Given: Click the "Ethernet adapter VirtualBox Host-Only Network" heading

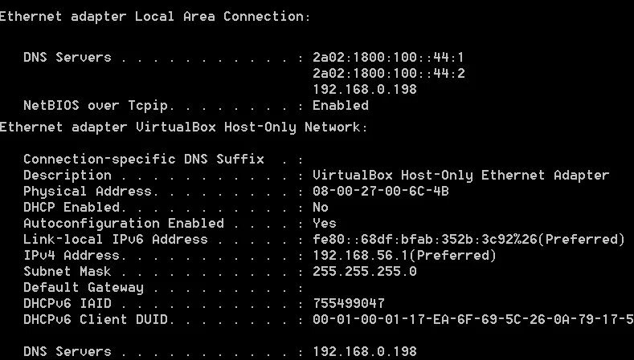Looking at the screenshot, I should coord(183,127).
